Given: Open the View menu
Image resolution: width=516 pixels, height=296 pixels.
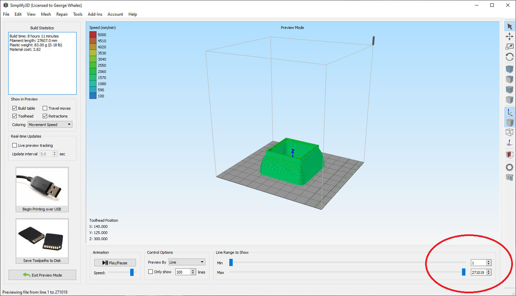Looking at the screenshot, I should (31, 14).
